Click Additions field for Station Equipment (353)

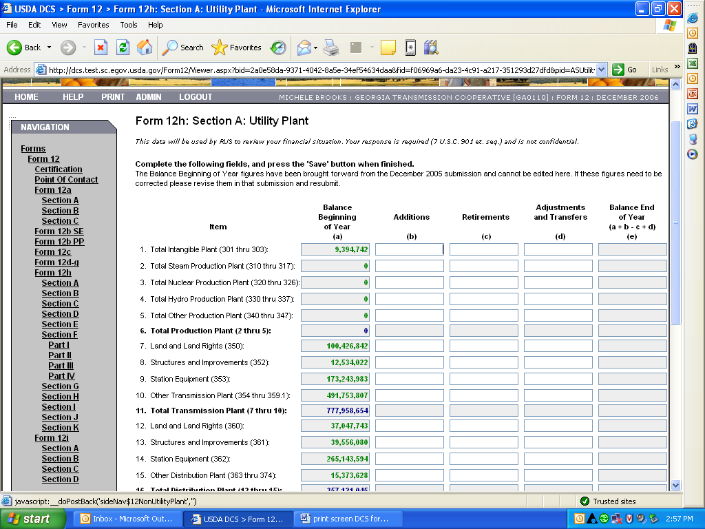tap(409, 379)
